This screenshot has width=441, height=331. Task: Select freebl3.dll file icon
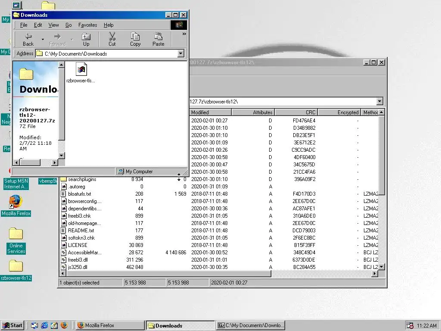(64, 260)
